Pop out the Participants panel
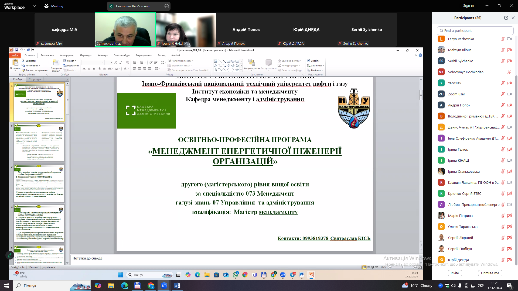This screenshot has width=518, height=291. point(506,18)
